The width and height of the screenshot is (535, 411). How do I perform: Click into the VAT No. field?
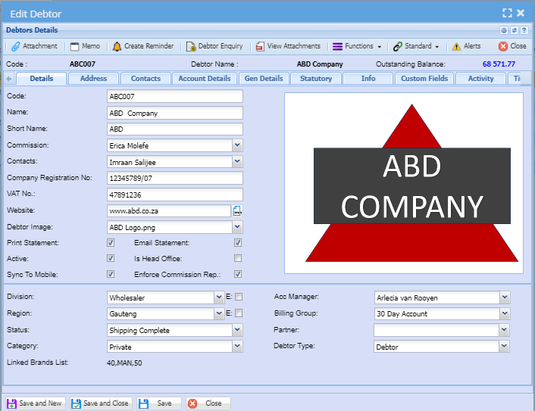point(174,195)
